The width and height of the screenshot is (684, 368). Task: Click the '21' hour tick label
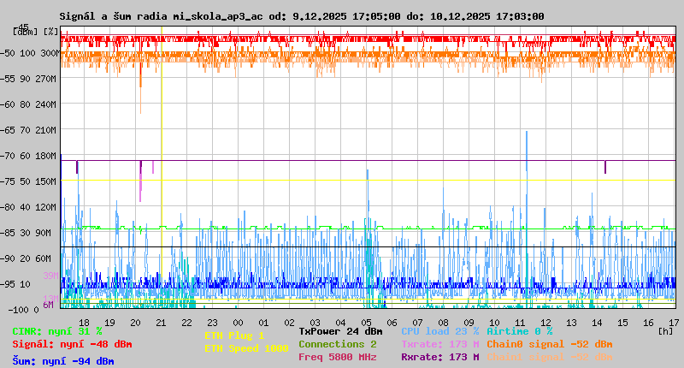(161, 323)
